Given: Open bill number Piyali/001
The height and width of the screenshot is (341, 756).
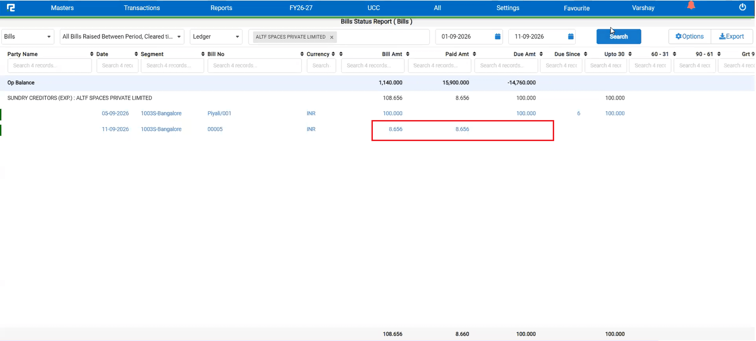Looking at the screenshot, I should [x=219, y=114].
